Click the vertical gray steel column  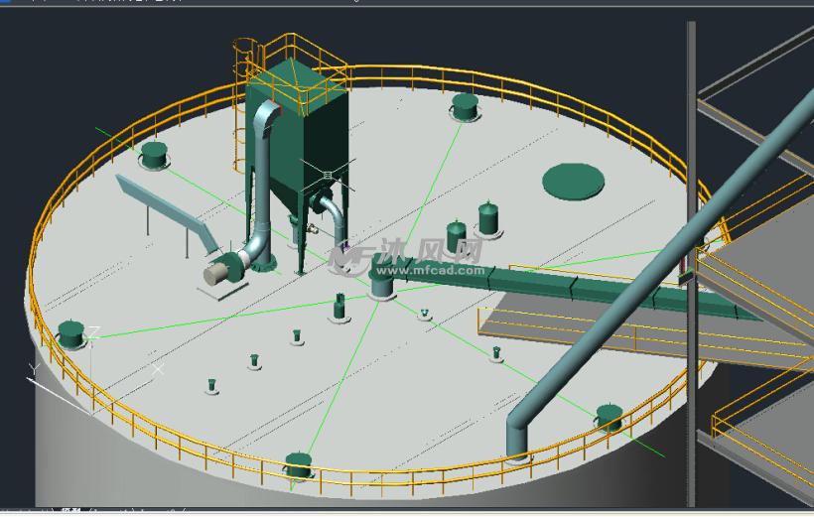[x=691, y=265]
